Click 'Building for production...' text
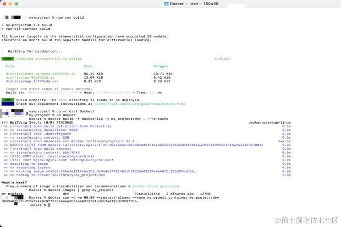The height and width of the screenshot is (227, 341). point(35,51)
